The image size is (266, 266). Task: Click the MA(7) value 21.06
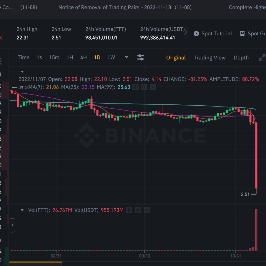tap(52, 87)
